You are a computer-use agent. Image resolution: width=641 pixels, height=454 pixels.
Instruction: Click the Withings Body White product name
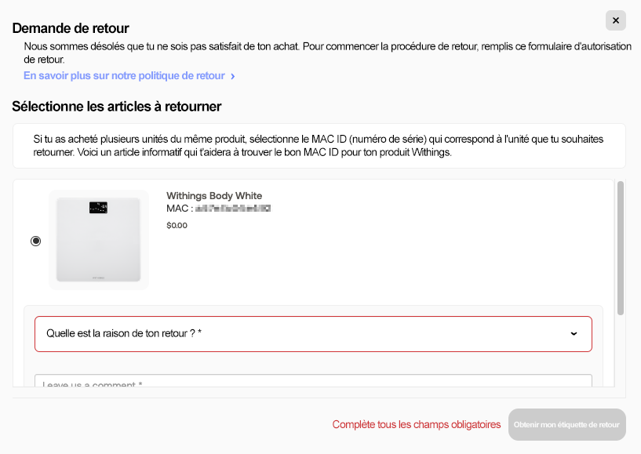pos(214,196)
